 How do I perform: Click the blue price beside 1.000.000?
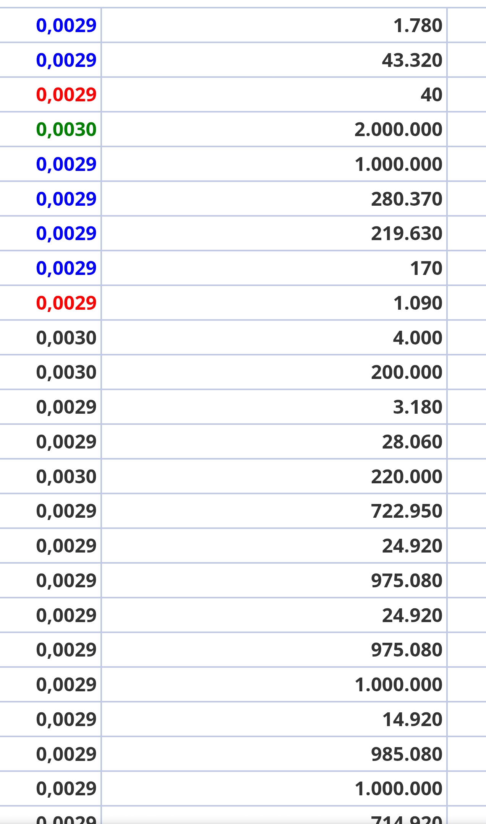(x=66, y=164)
